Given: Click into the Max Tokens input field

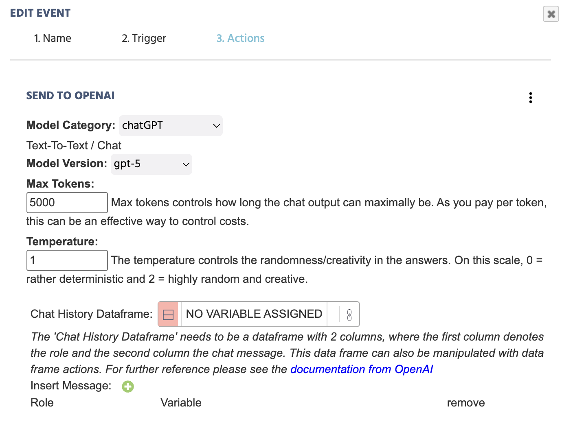Looking at the screenshot, I should coord(67,203).
